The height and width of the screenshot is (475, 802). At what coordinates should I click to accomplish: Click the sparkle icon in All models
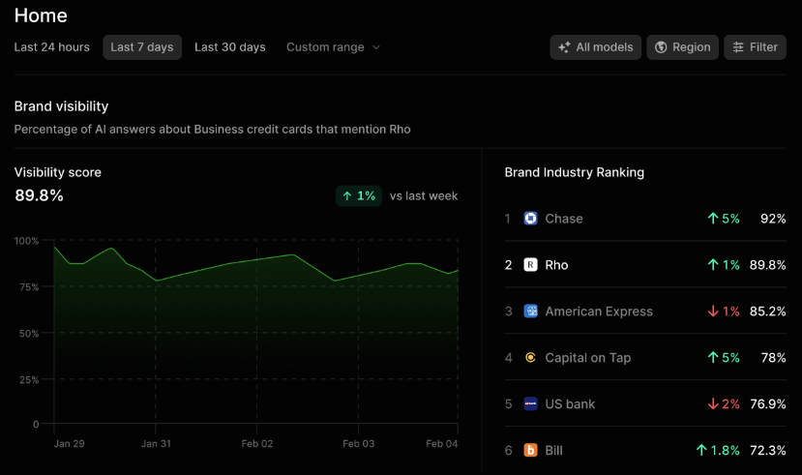564,47
